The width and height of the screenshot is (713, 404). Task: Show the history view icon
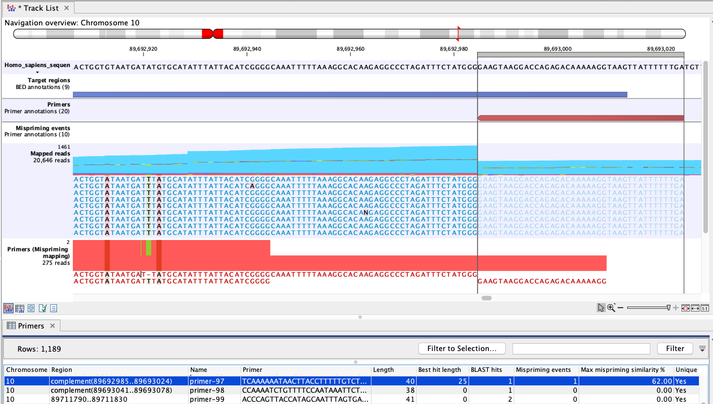[x=31, y=308]
